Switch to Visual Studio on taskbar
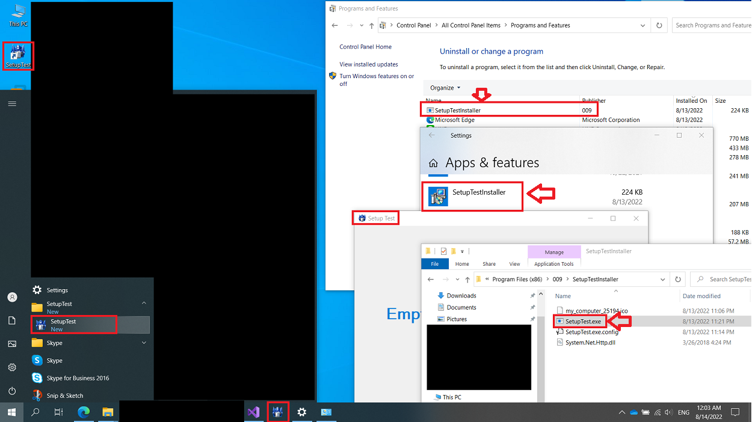 (253, 412)
